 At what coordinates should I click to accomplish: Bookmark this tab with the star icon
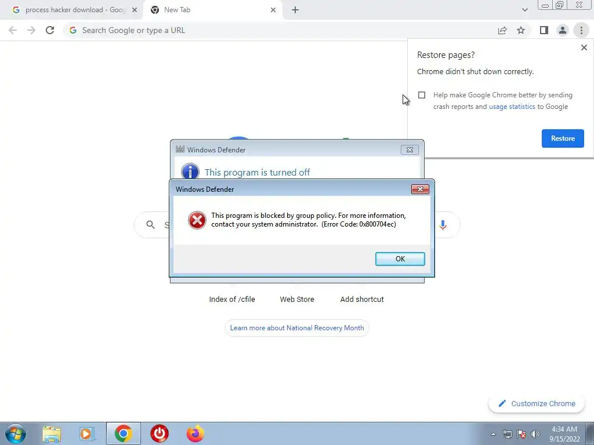click(521, 30)
